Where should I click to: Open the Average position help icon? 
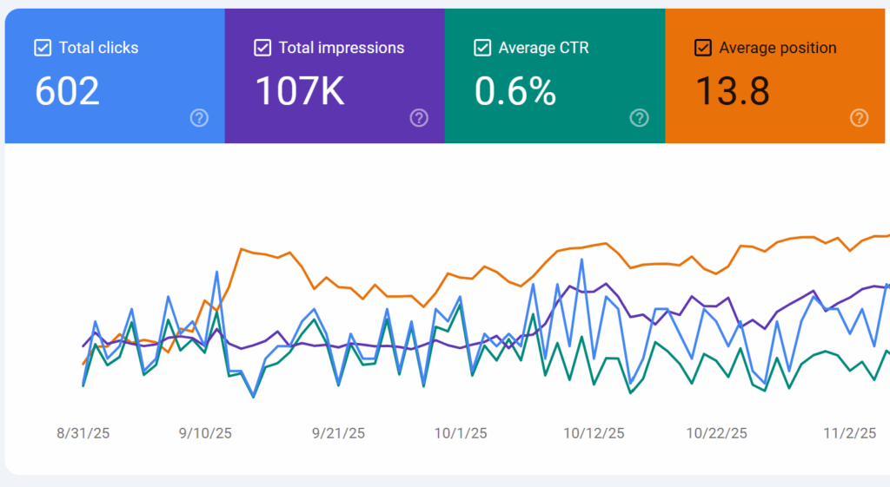[x=859, y=118]
